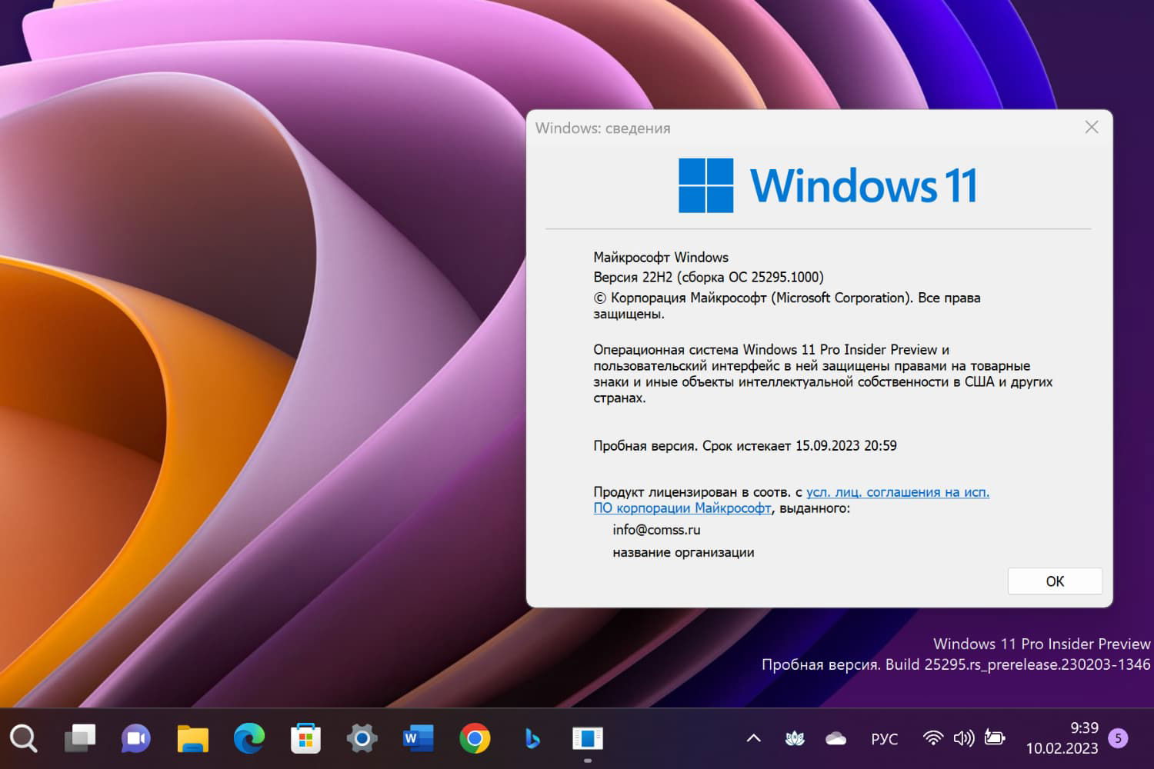Open Settings gear icon on the taskbar

tap(362, 738)
